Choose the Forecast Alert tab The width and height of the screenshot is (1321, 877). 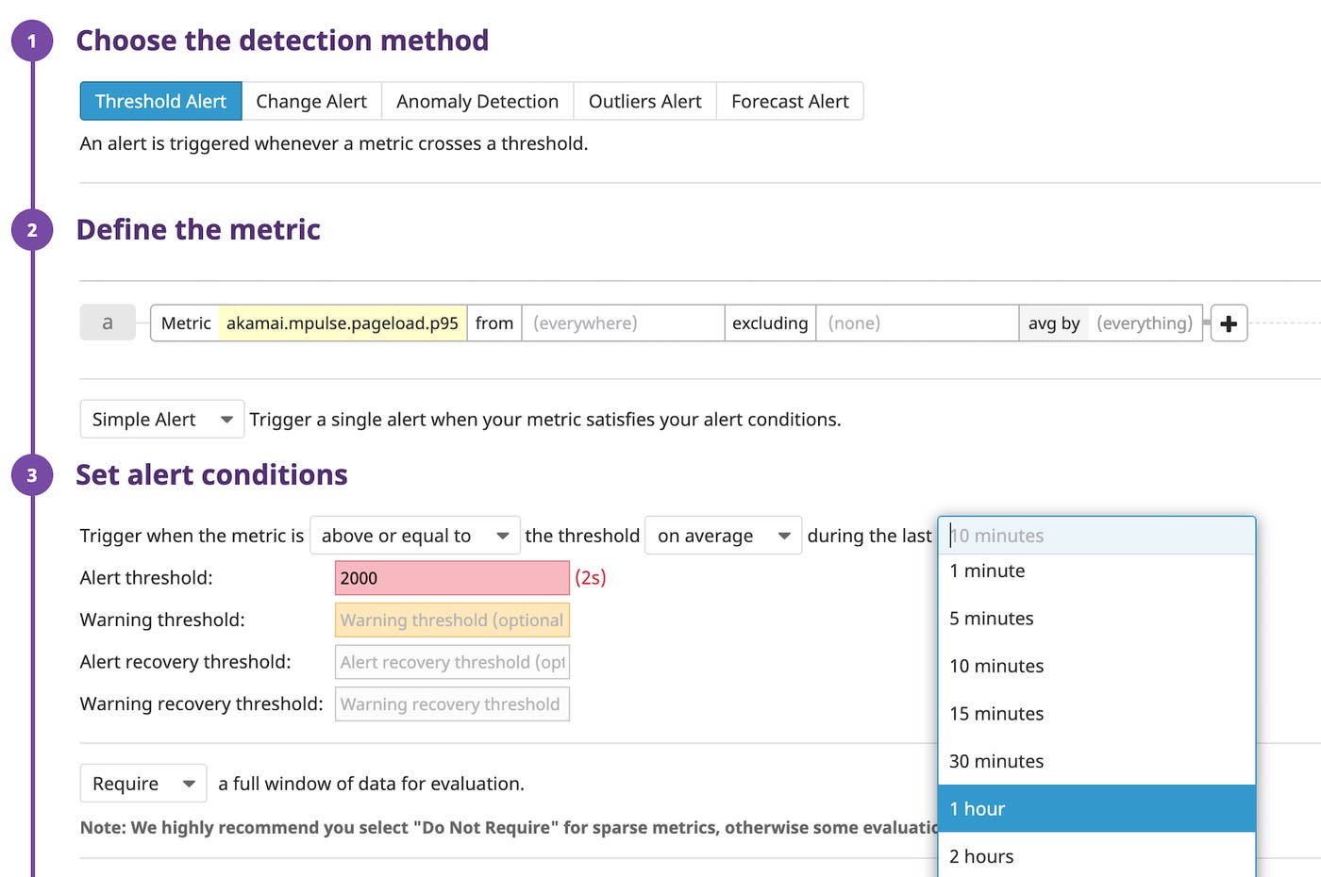tap(790, 101)
